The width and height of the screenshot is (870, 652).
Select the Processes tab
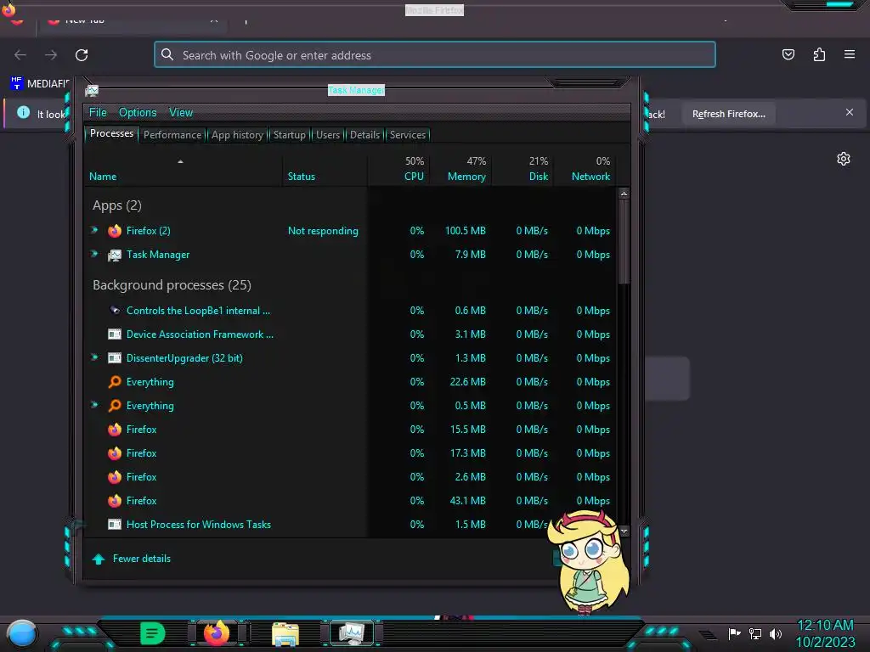coord(111,133)
